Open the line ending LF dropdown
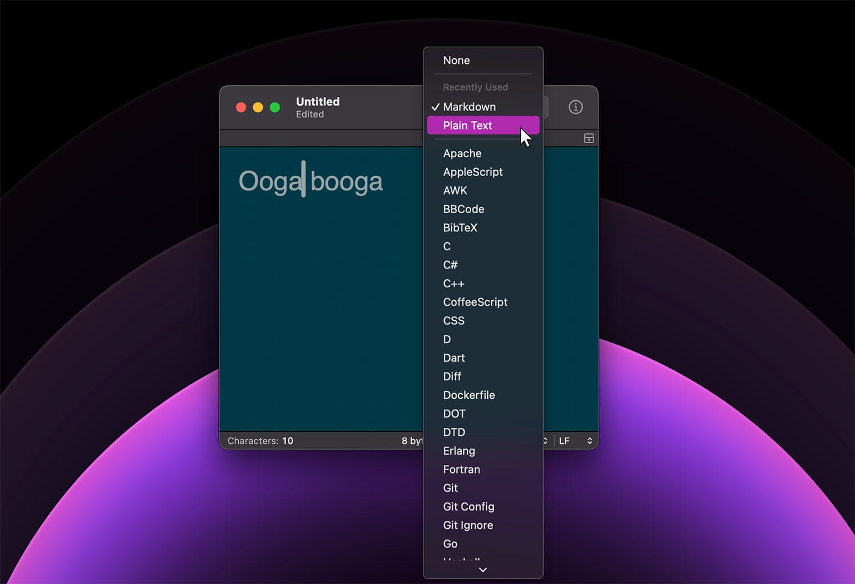Viewport: 855px width, 584px height. (x=575, y=441)
